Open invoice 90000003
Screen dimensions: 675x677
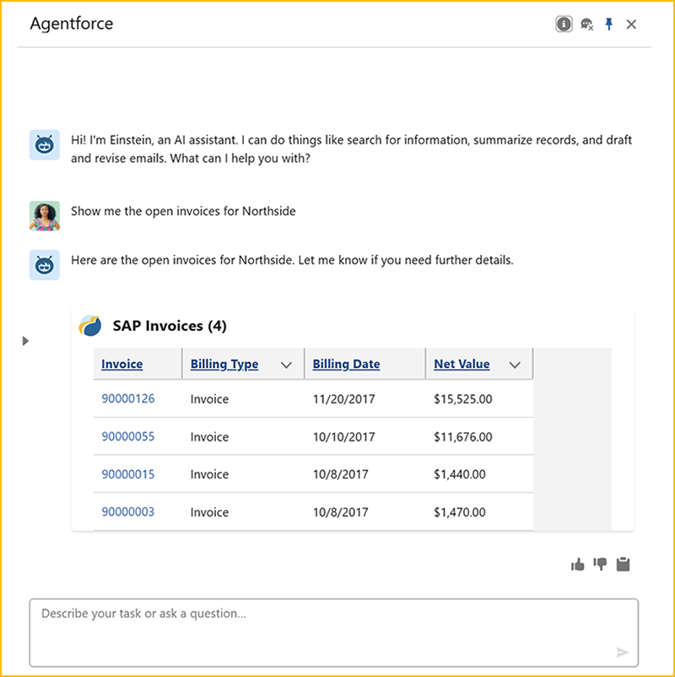128,512
